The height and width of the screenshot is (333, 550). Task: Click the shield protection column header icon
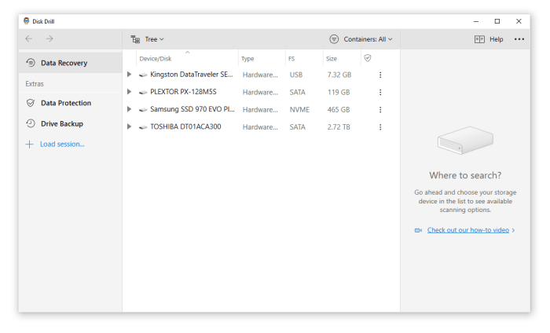367,58
